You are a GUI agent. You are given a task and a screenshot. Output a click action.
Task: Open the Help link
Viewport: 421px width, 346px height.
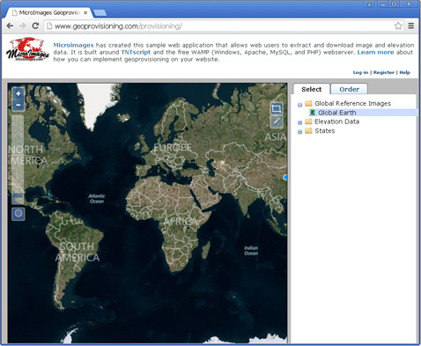point(404,72)
